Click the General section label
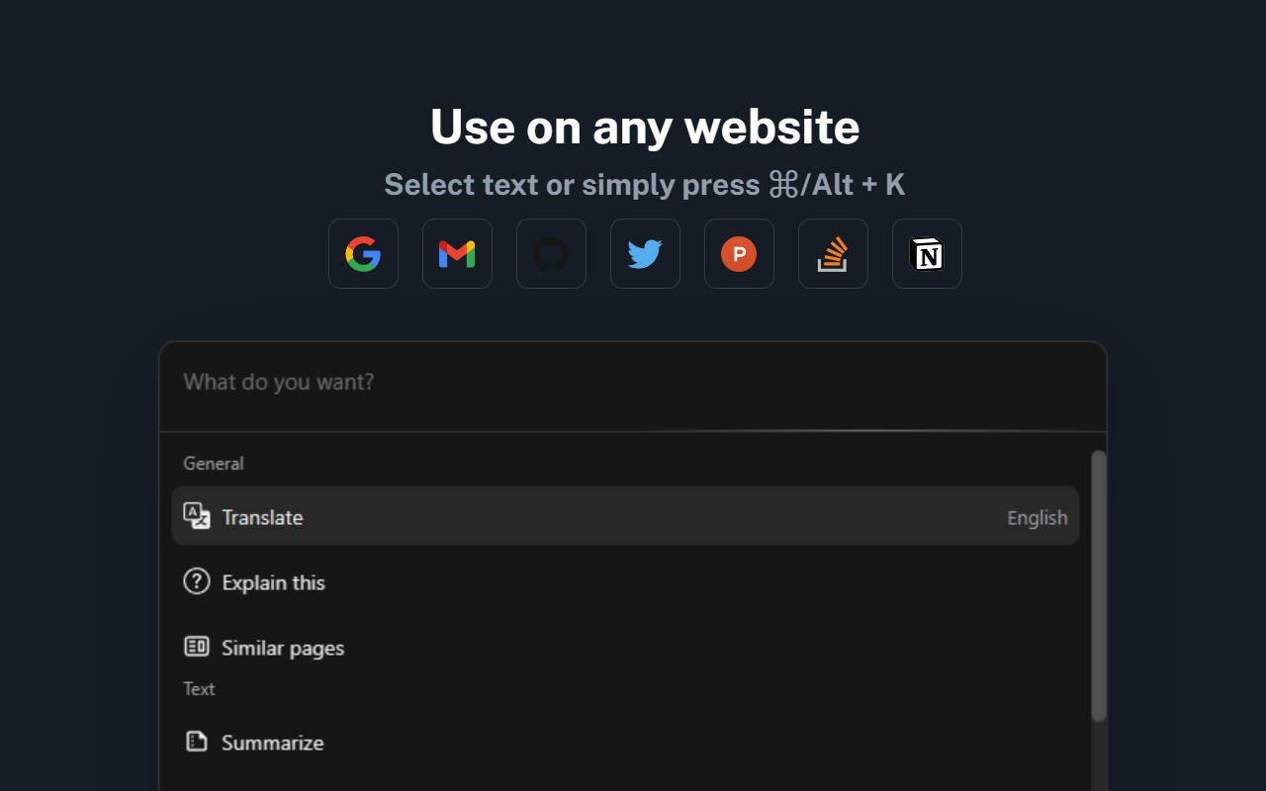1266x791 pixels. click(214, 463)
